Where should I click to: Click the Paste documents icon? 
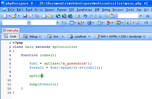(50, 16)
